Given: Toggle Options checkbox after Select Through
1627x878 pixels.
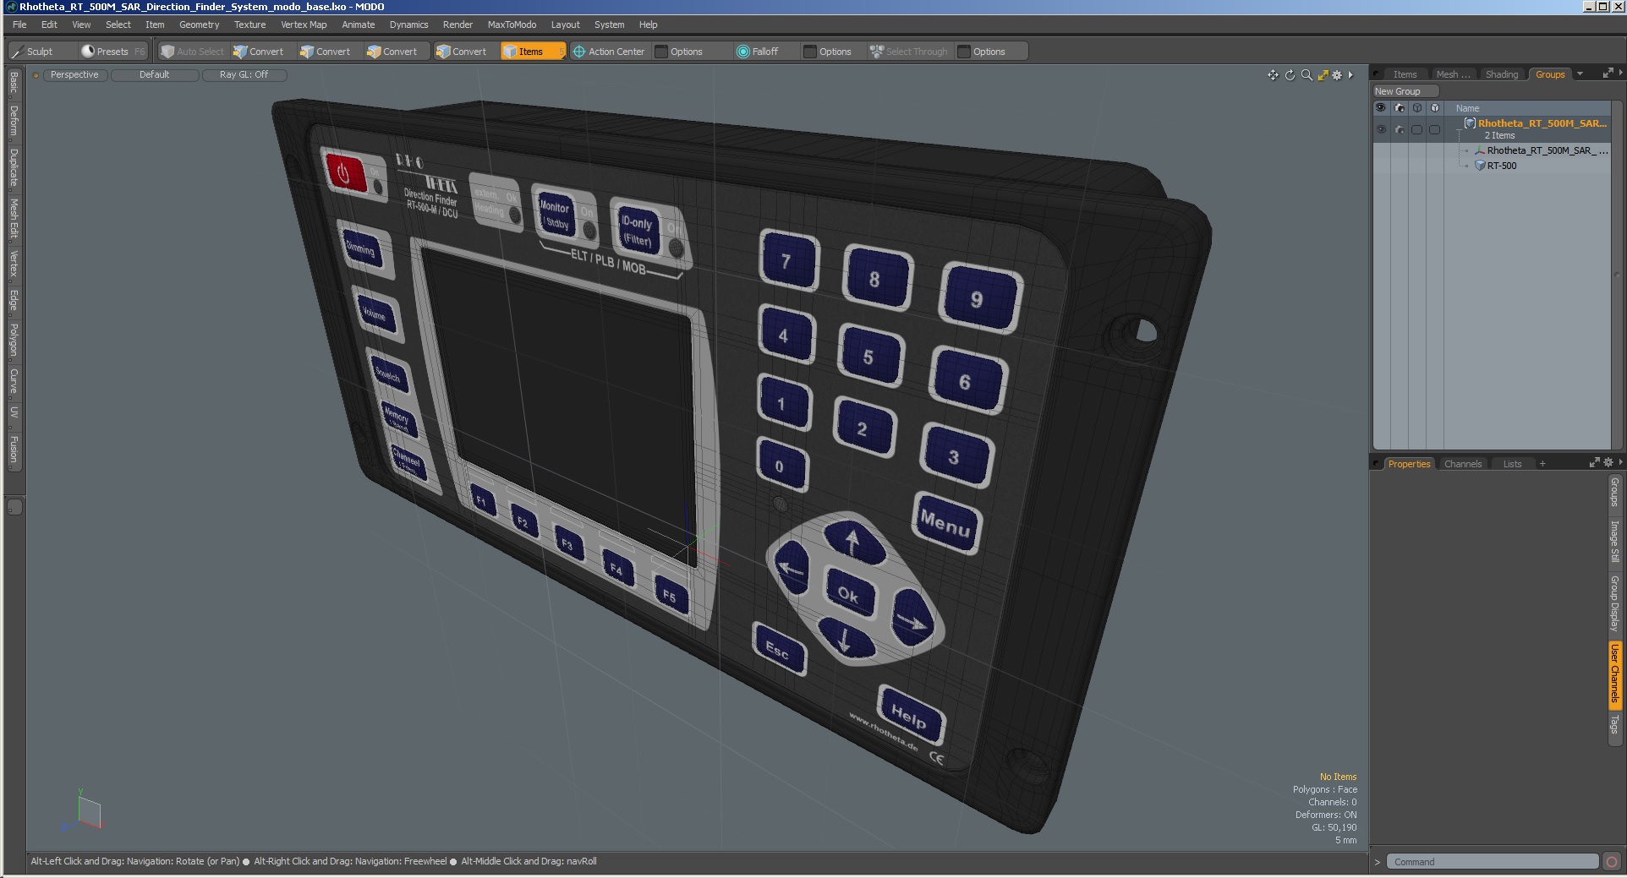Looking at the screenshot, I should pos(964,52).
